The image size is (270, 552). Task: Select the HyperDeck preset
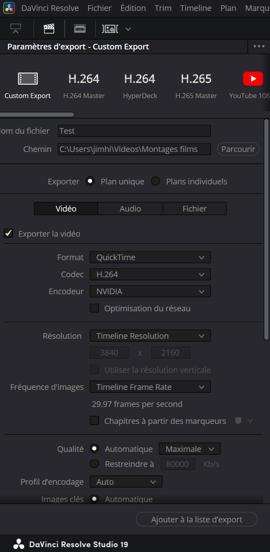click(x=140, y=86)
